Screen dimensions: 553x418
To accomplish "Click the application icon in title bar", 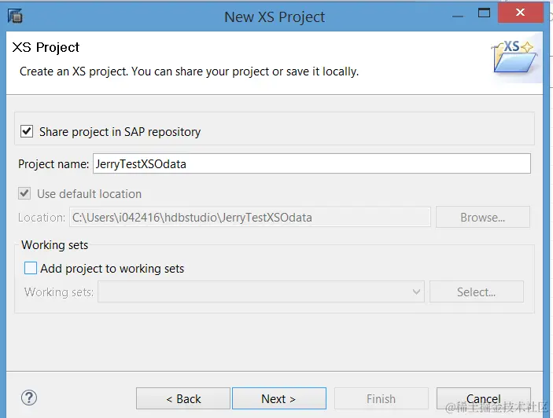I will tap(15, 16).
